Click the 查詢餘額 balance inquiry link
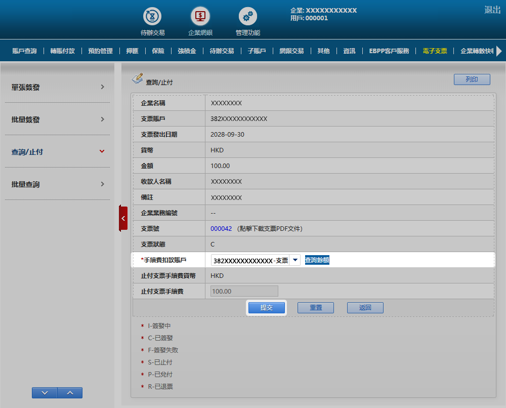The height and width of the screenshot is (408, 506). pos(317,260)
